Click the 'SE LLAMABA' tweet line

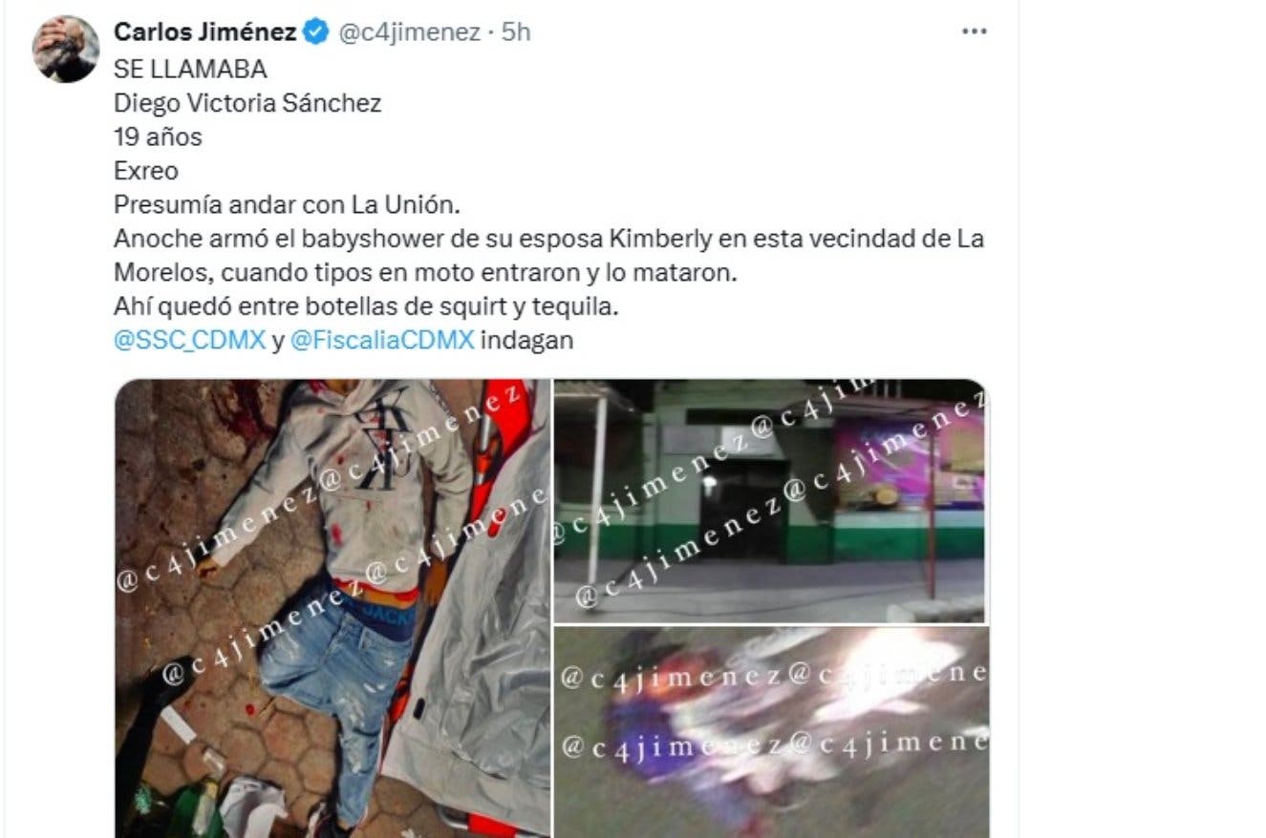pos(190,70)
